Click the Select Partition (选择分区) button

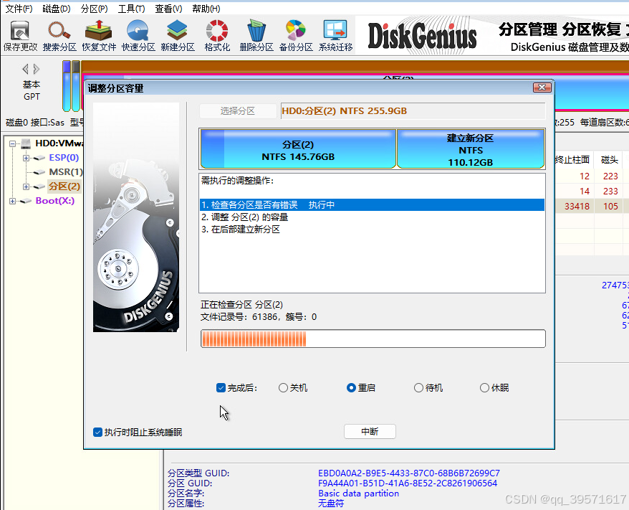(x=237, y=111)
